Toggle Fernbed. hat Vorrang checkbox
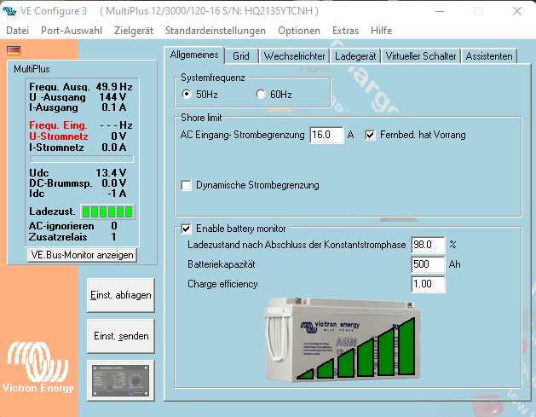 [x=370, y=135]
